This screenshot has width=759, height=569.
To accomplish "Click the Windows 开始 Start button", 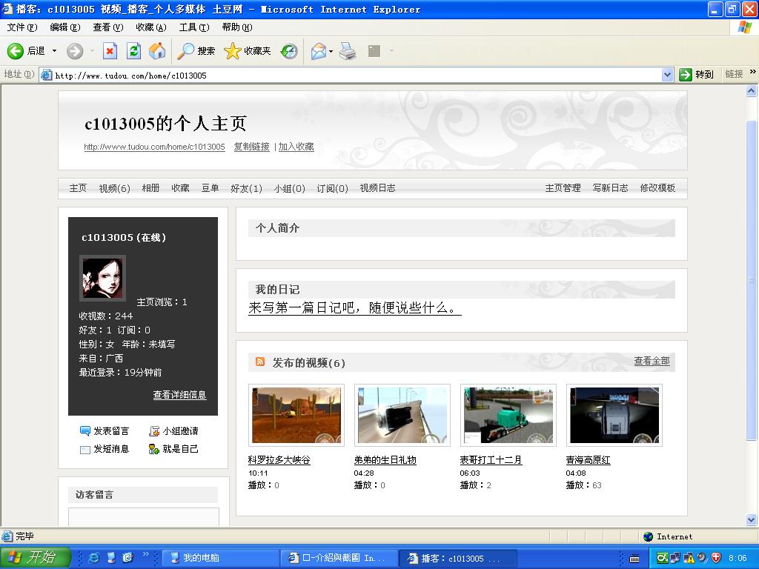I will coord(34,558).
